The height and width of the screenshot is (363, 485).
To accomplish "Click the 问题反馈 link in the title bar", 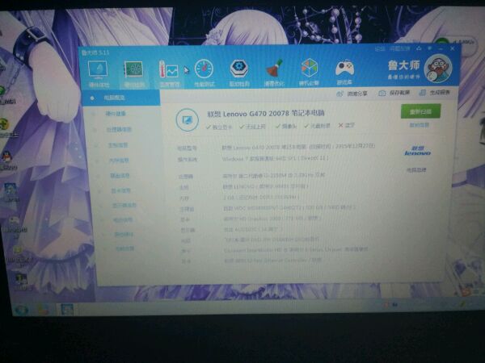I will pyautogui.click(x=399, y=48).
